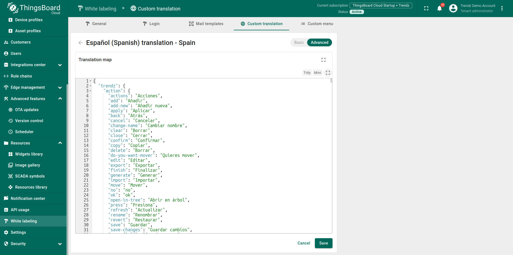Open the three-dot account menu
The height and width of the screenshot is (255, 513).
(502, 9)
